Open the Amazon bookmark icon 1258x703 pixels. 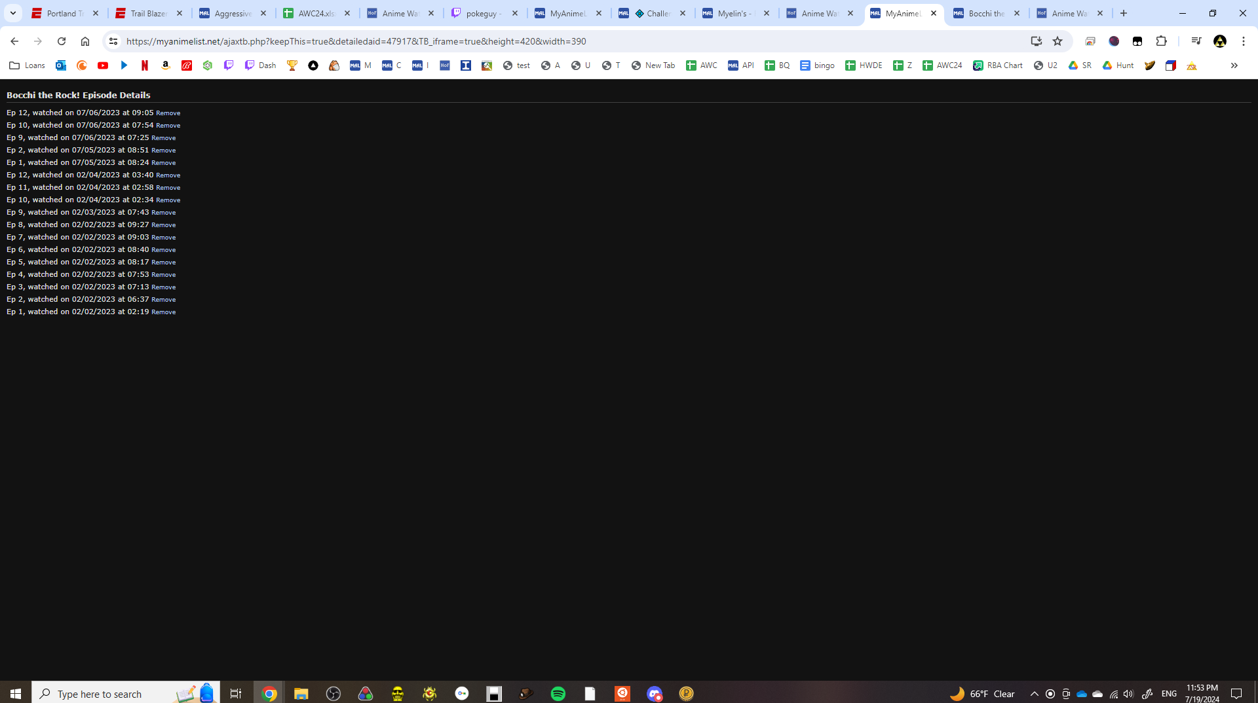[x=166, y=65]
